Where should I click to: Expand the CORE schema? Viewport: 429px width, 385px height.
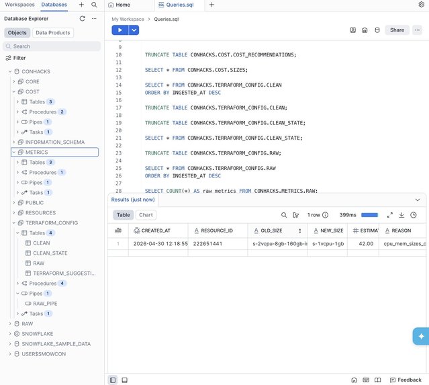13,81
